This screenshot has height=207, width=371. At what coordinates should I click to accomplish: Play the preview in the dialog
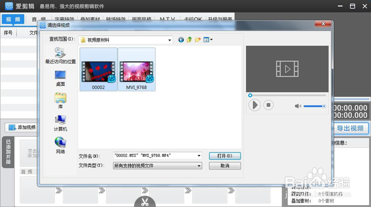click(255, 105)
